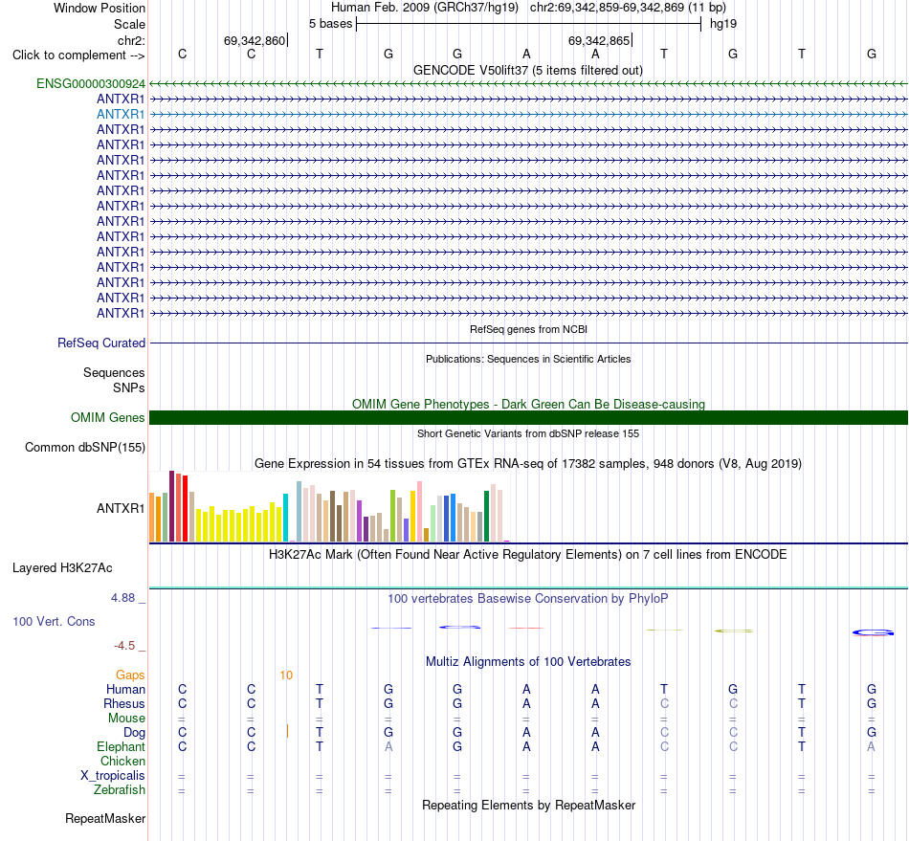Click the Elephant species row label
Image resolution: width=909 pixels, height=841 pixels.
coord(122,746)
